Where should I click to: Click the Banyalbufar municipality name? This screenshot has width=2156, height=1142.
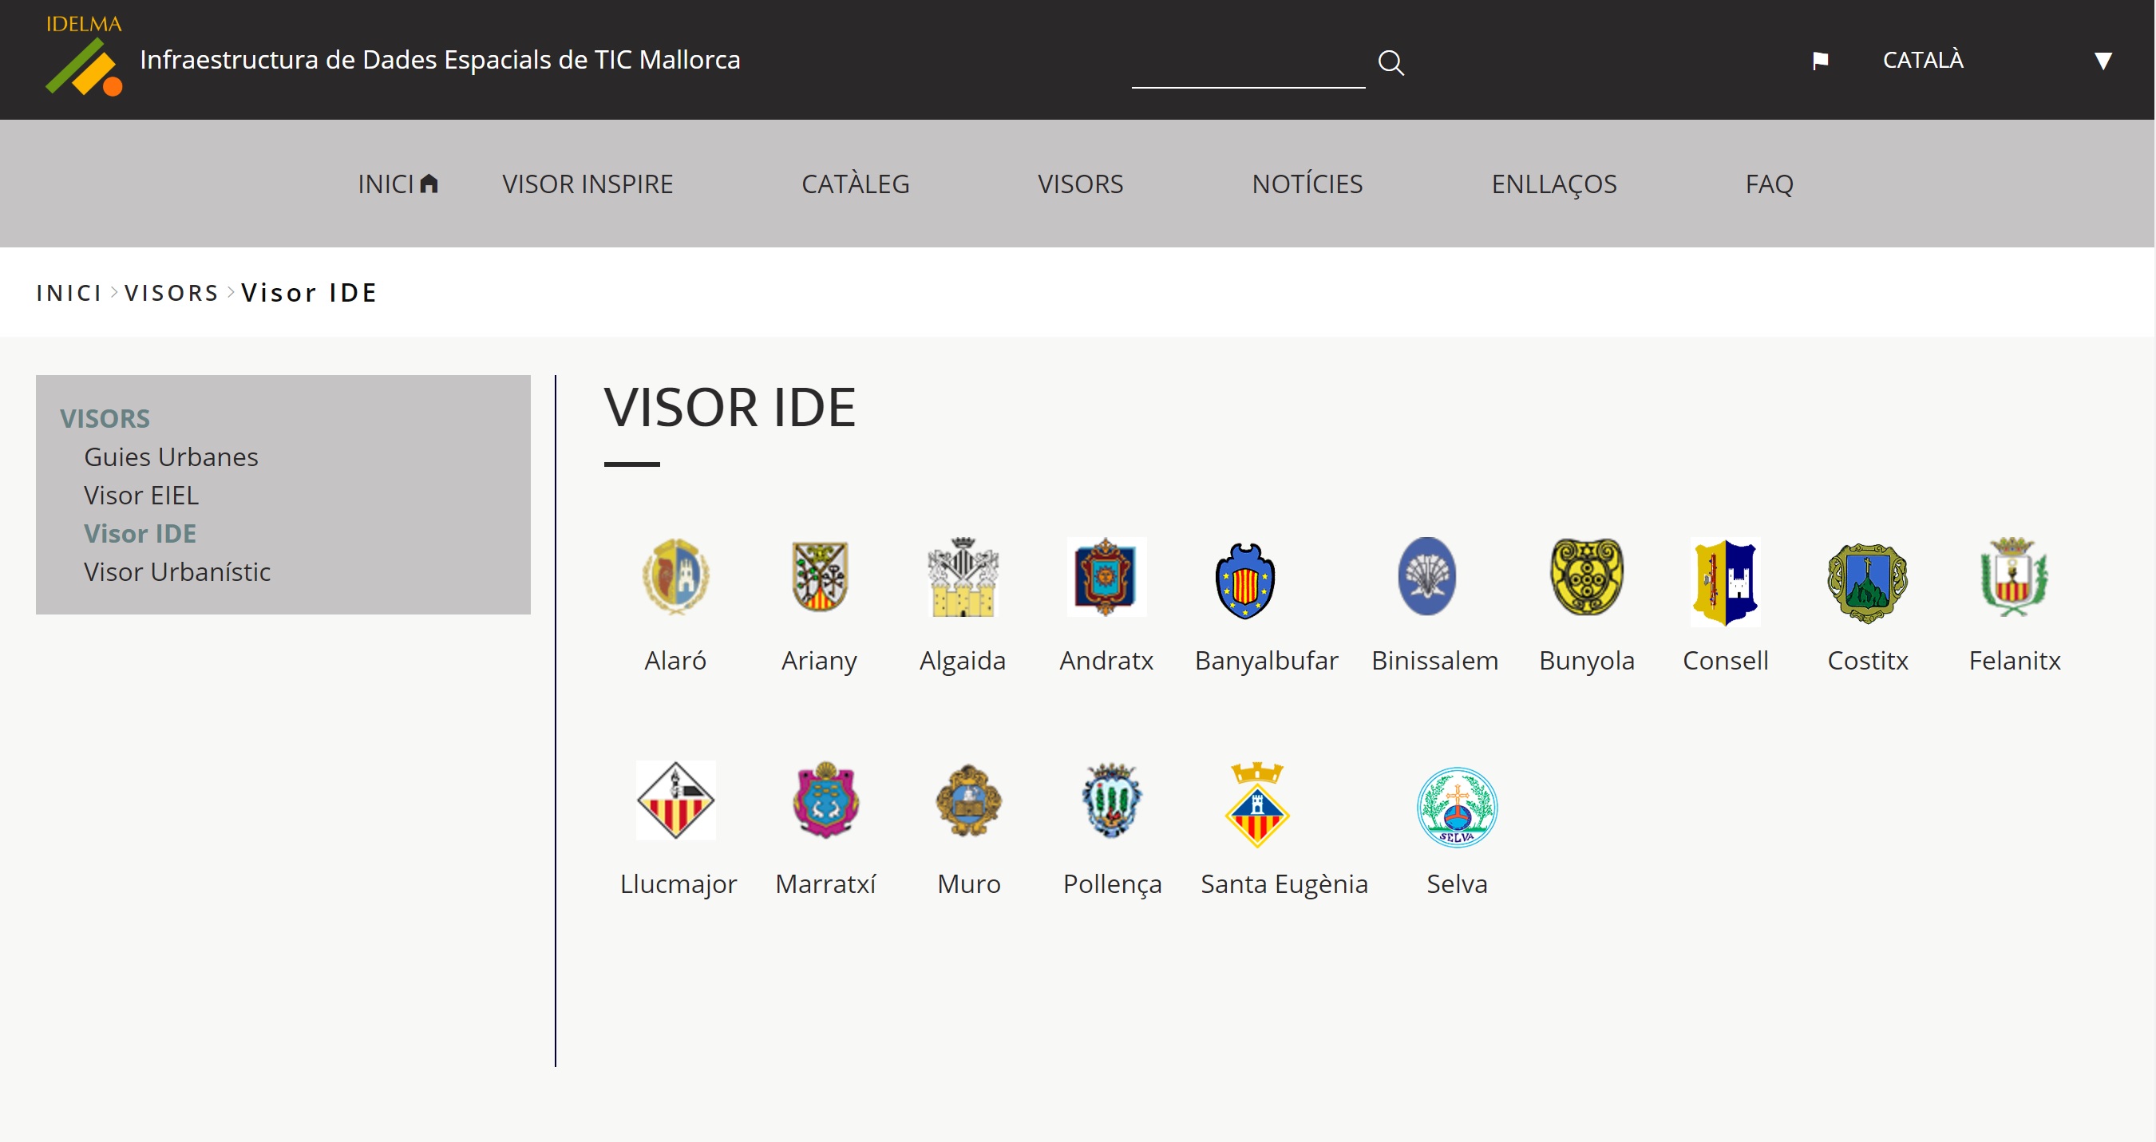[1266, 661]
